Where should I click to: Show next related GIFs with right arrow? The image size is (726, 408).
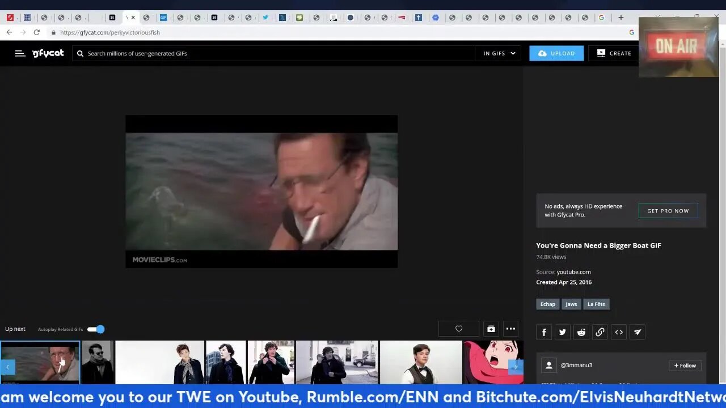point(515,367)
